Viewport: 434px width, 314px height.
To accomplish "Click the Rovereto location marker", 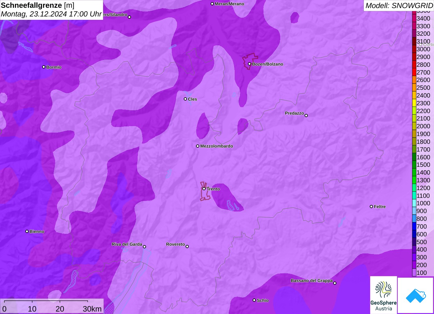I will tap(187, 247).
